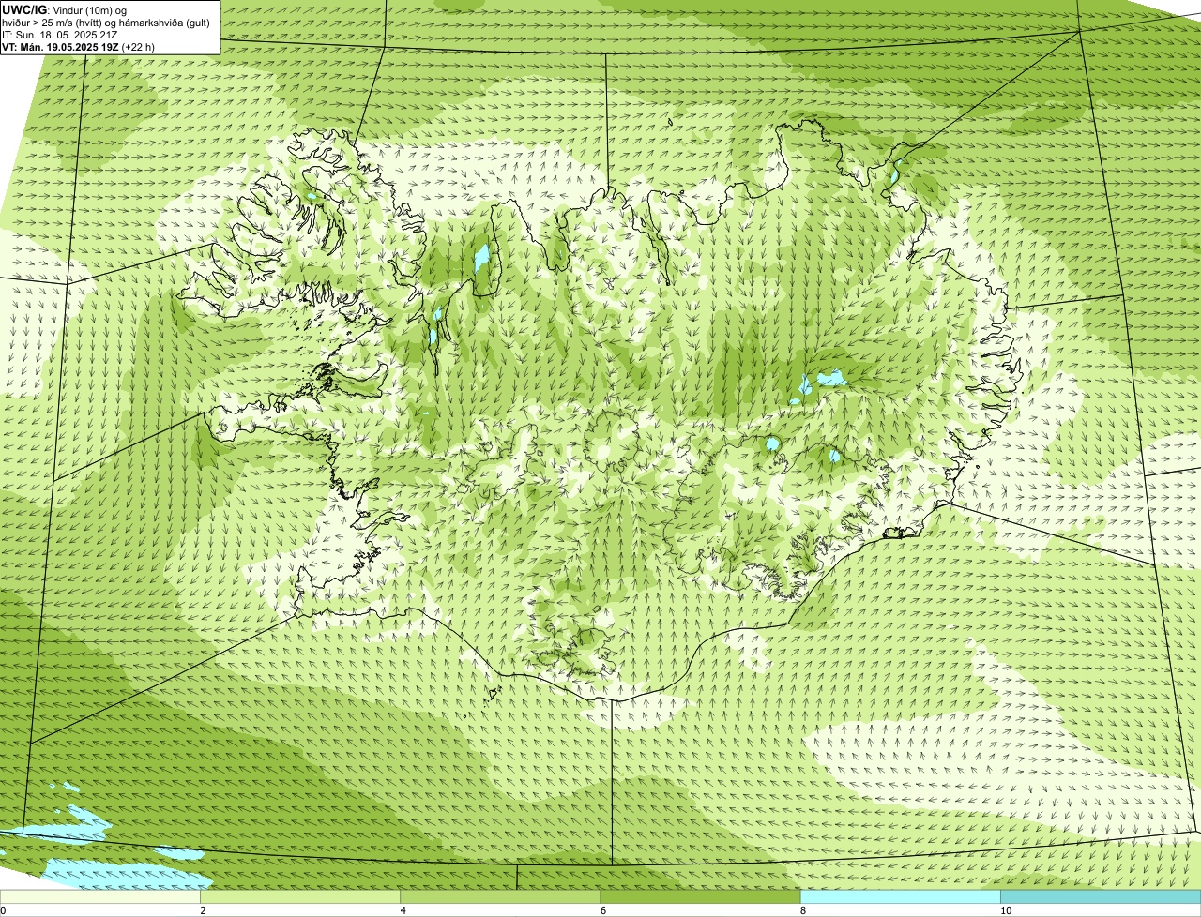Screen dimensions: 1201x917
Task: Click the 'IT: Sun. 18. 05. 2025 21Z' line
Action: [60, 35]
